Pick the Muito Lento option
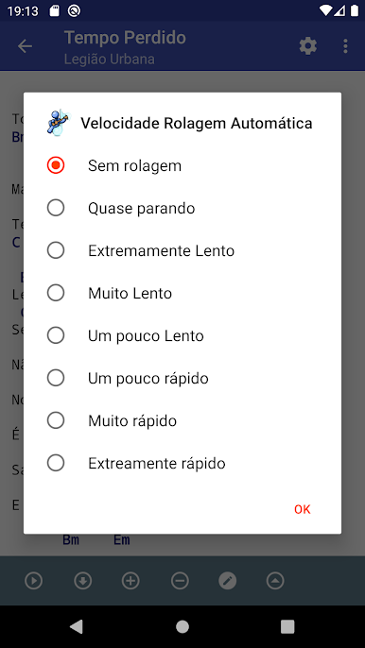Viewport: 365px width, 648px height. (x=182, y=293)
